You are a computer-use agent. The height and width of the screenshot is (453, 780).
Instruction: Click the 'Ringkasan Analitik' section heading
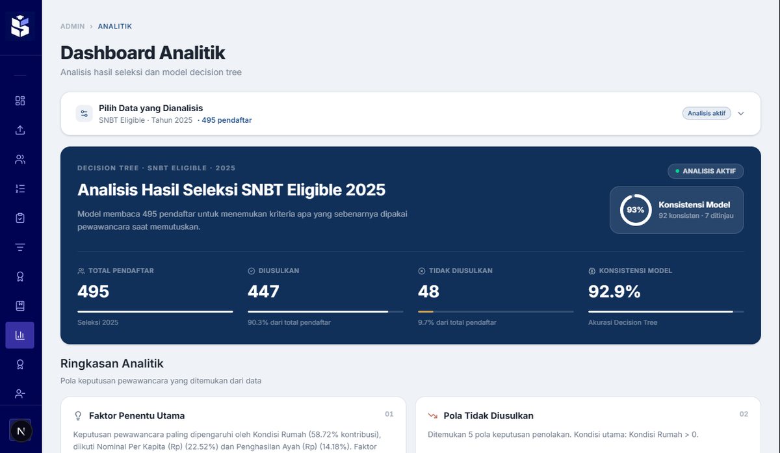coord(112,364)
